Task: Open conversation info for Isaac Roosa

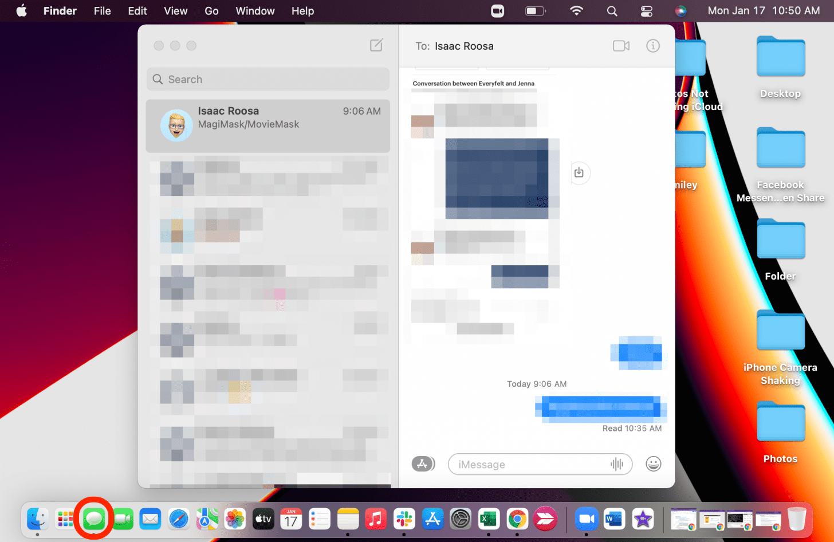Action: [652, 46]
